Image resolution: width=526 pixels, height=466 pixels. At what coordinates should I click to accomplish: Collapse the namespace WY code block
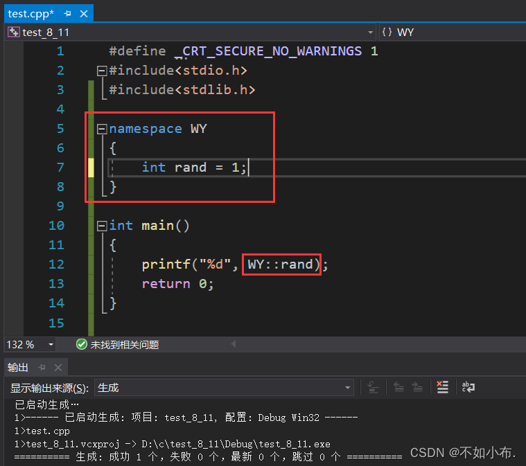[103, 129]
